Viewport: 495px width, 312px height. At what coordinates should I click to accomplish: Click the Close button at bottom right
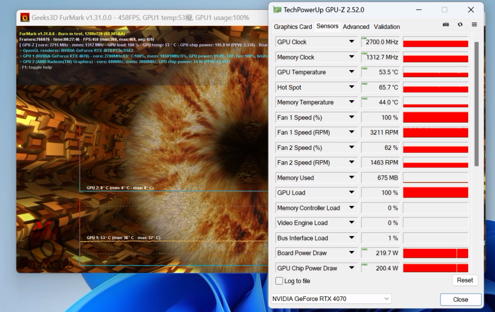461,300
